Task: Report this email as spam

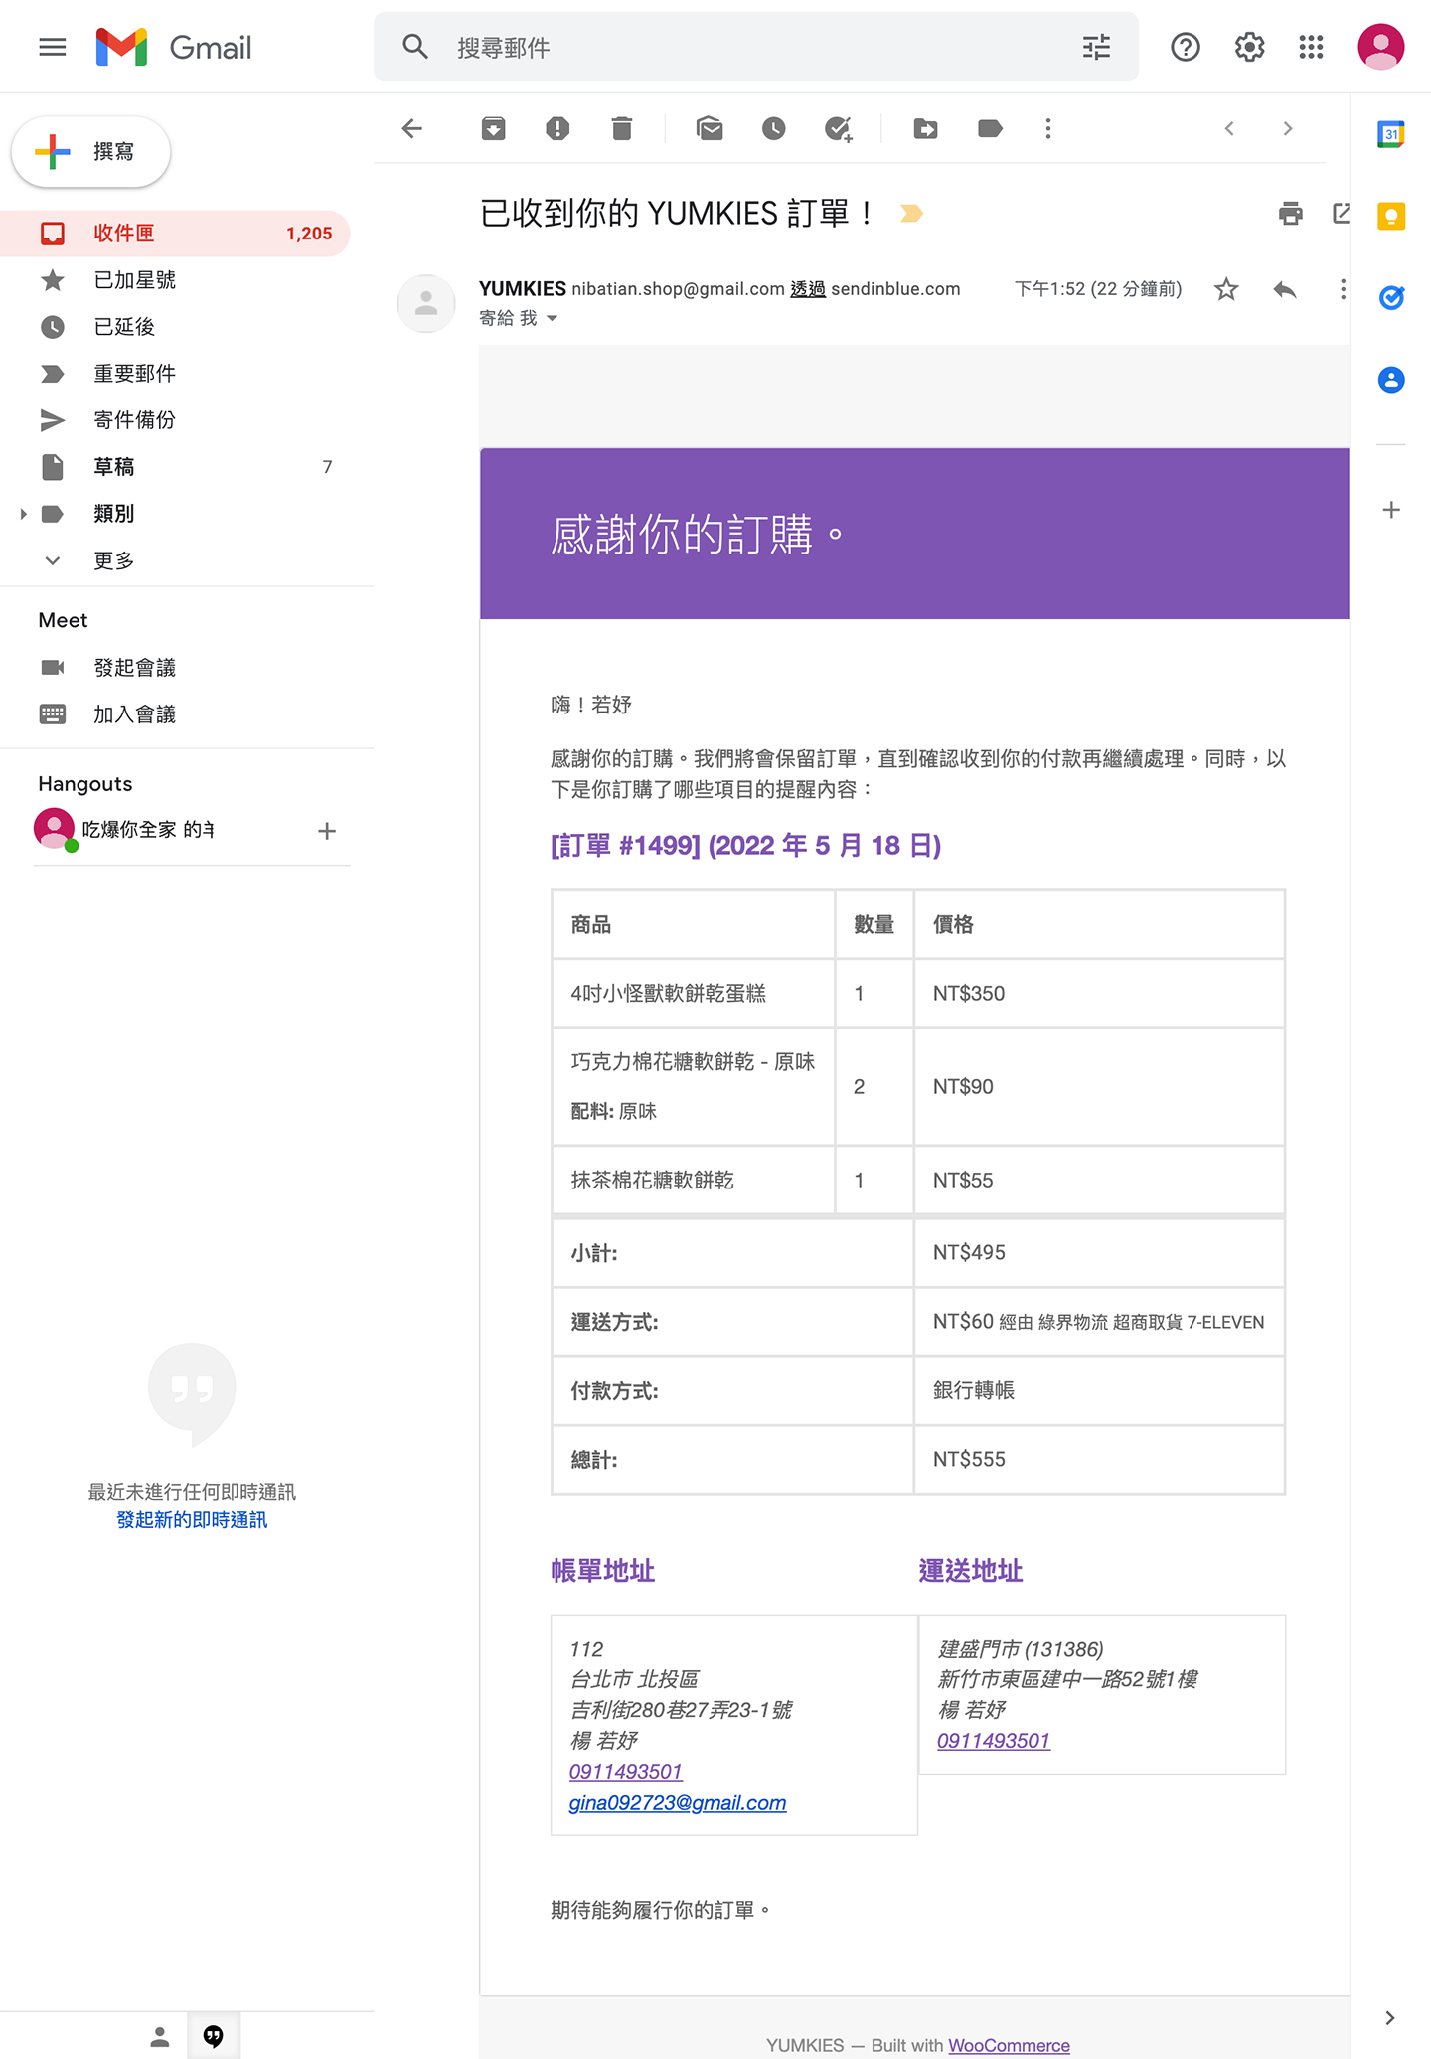Action: tap(557, 128)
